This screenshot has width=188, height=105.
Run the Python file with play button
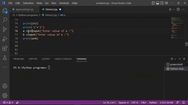click(x=170, y=9)
